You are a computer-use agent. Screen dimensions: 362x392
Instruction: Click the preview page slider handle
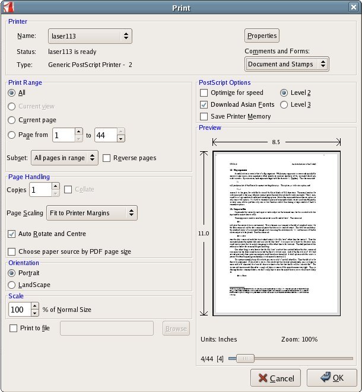[245, 359]
